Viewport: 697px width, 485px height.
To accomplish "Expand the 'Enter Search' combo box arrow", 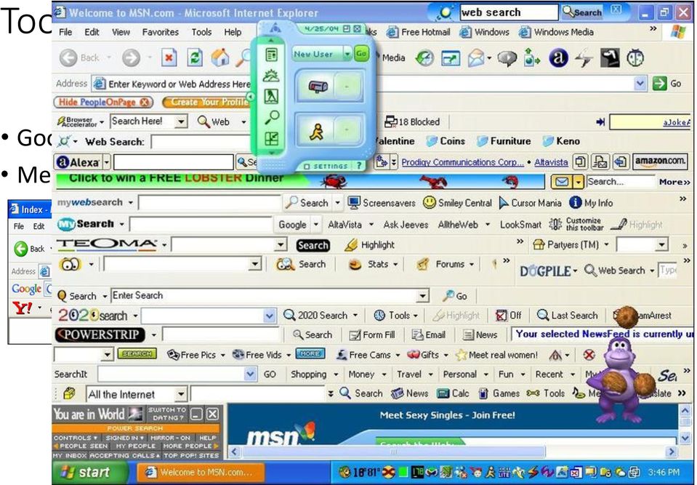I will click(x=423, y=296).
